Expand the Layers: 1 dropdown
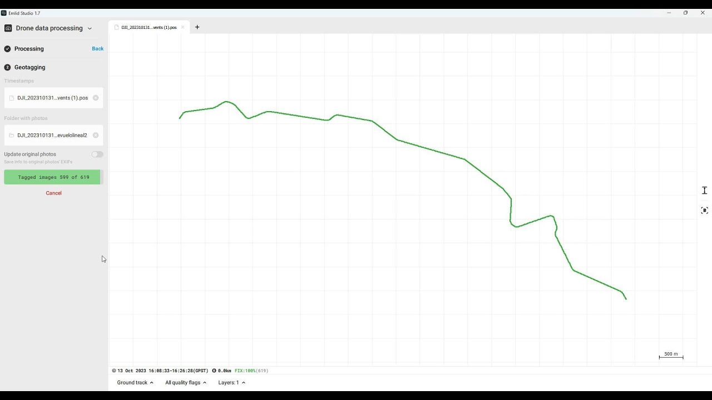 [x=231, y=383]
